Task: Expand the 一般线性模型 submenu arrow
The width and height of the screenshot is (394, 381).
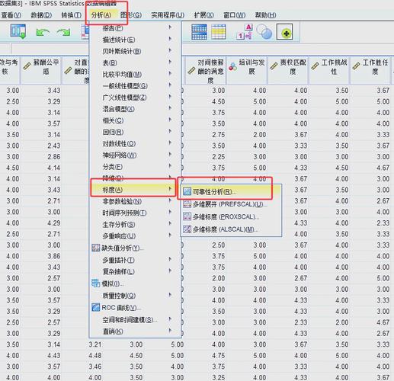Action: 170,85
